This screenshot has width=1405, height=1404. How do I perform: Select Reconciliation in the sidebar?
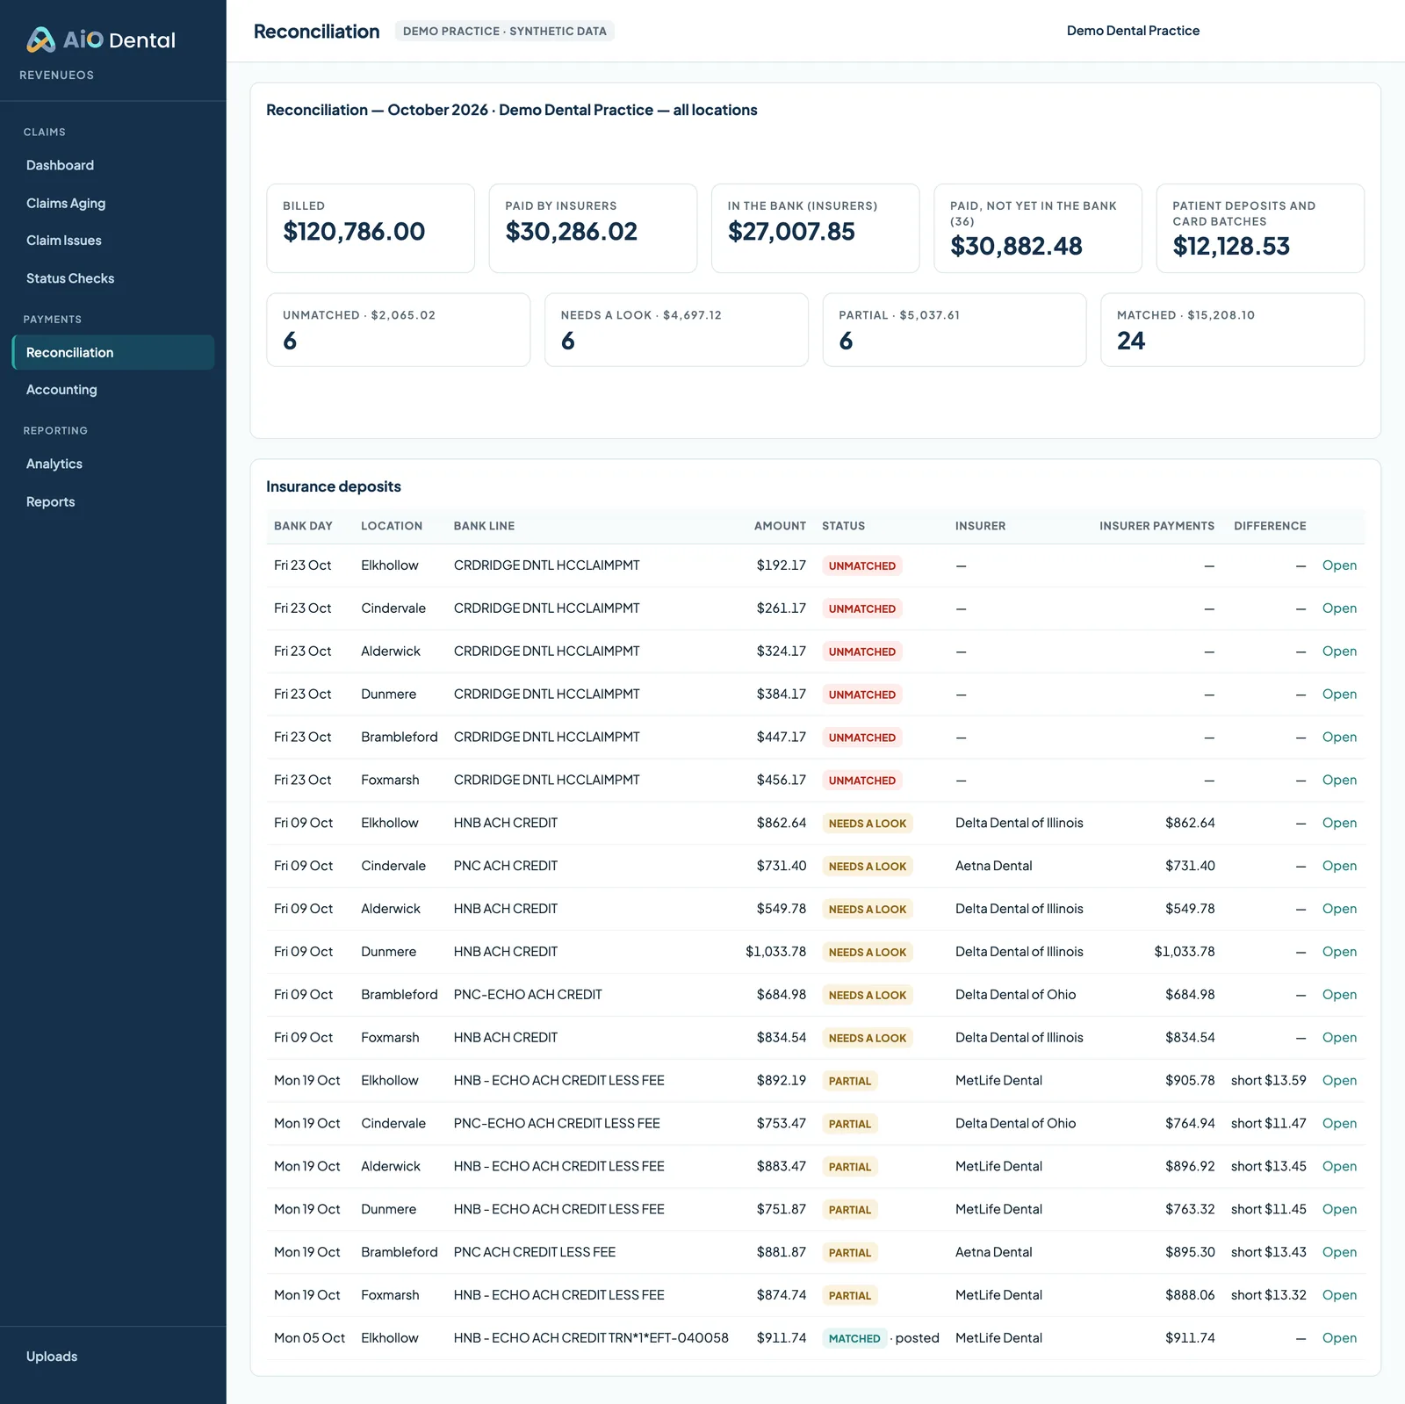coord(113,352)
